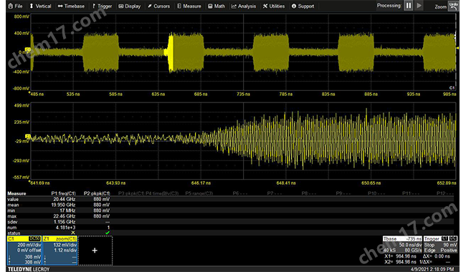This screenshot has height=272, width=466.
Task: Resume processing with the play button
Action: coord(419,6)
